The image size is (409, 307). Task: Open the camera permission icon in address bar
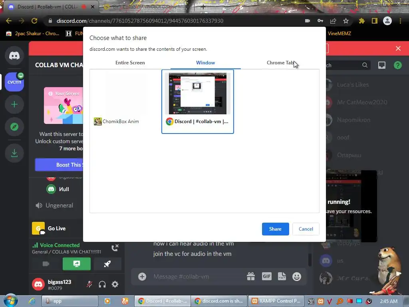pos(308,21)
